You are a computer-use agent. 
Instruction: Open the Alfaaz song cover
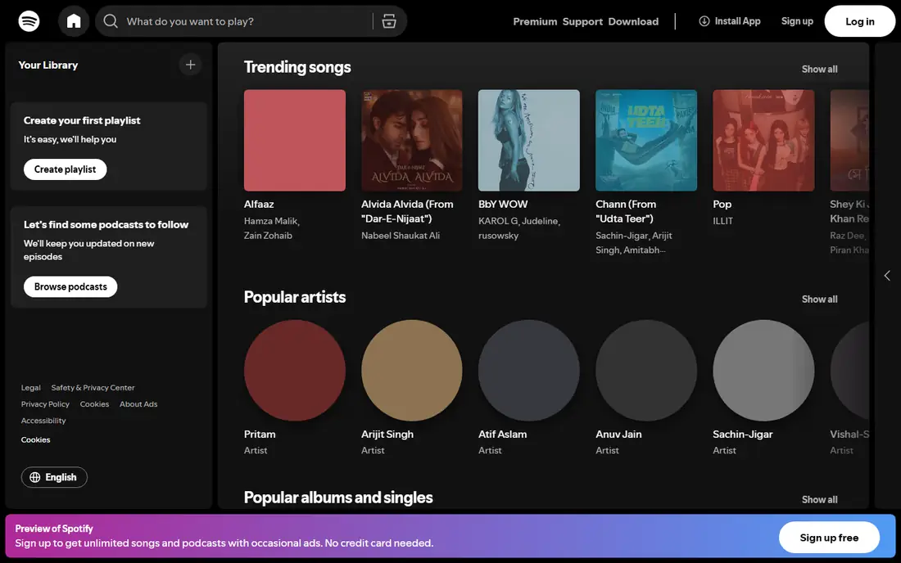tap(295, 140)
